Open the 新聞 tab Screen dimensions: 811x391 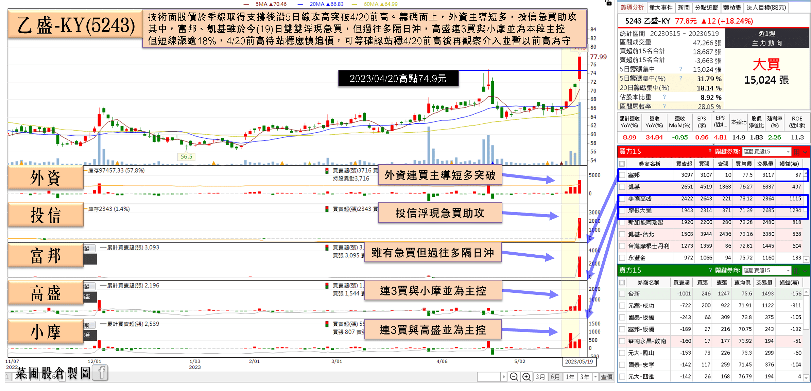point(683,7)
